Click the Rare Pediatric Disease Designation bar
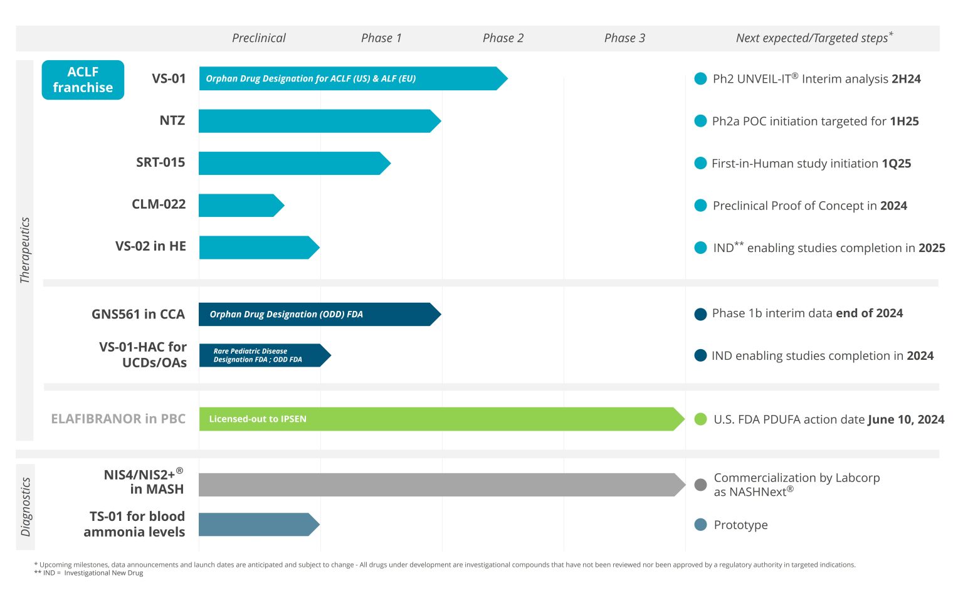Image resolution: width=963 pixels, height=598 pixels. (262, 355)
